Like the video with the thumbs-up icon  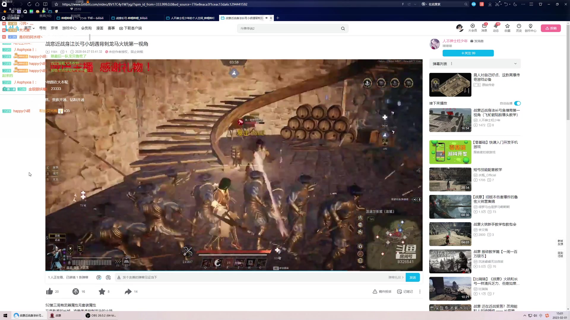click(x=49, y=292)
